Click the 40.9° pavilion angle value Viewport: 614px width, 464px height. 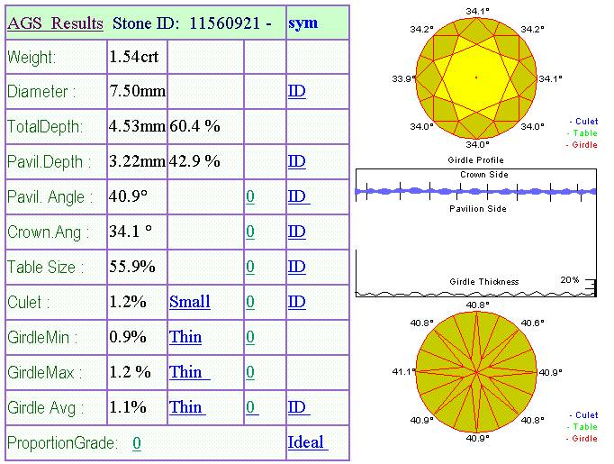point(129,196)
